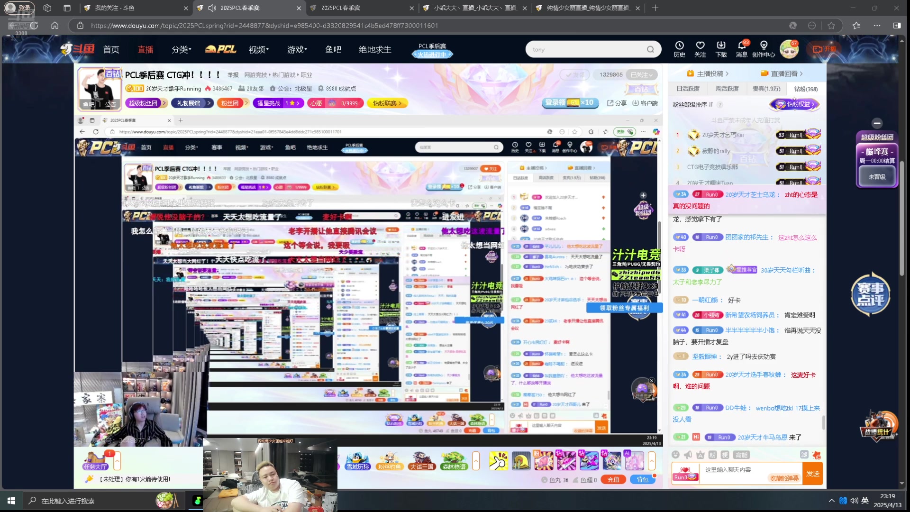
Task: Click the user avatar in Douyu header
Action: (789, 49)
